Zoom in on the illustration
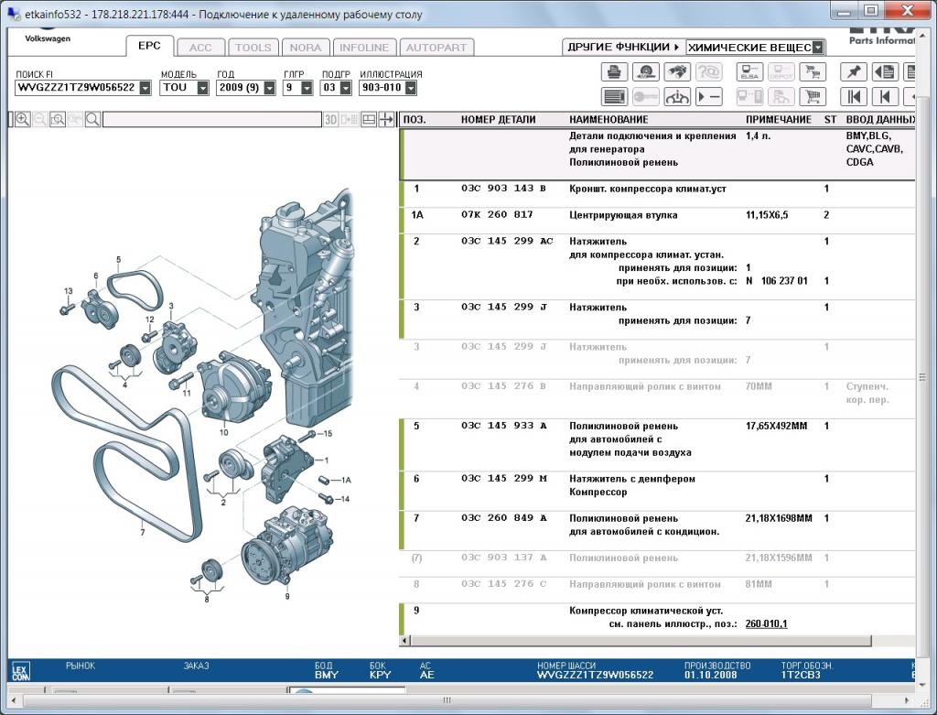The height and width of the screenshot is (715, 937). [x=23, y=120]
